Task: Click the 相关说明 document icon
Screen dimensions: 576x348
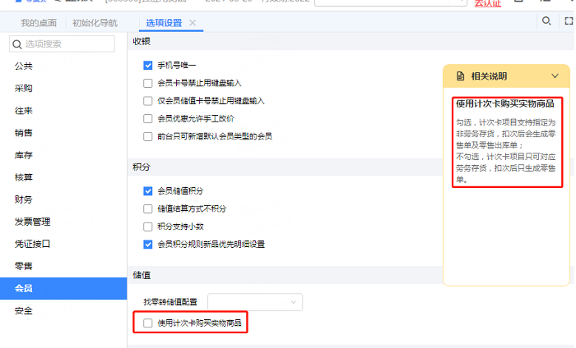Action: click(460, 76)
